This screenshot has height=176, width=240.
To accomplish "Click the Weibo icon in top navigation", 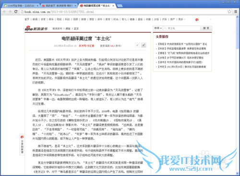I will point(197,20).
